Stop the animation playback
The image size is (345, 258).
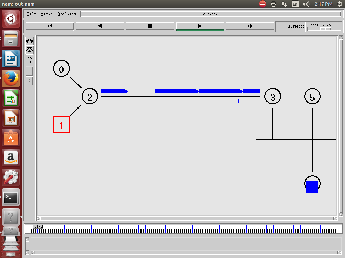[x=150, y=26]
